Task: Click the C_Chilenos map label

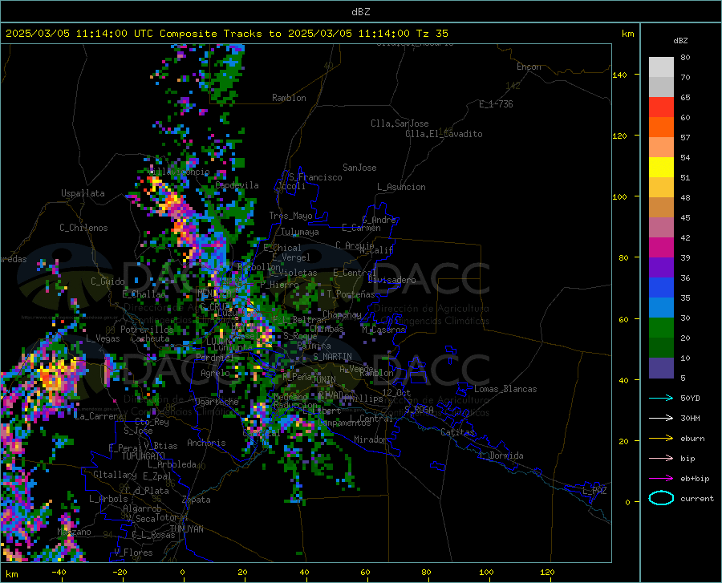Action: pyautogui.click(x=83, y=228)
